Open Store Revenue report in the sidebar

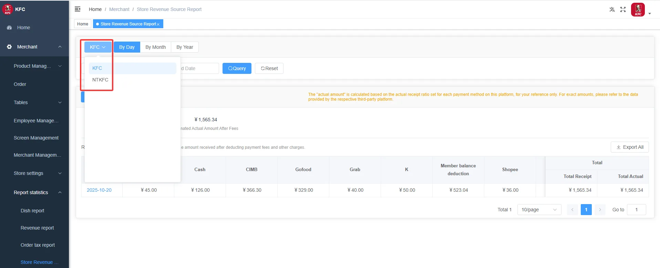(x=34, y=262)
